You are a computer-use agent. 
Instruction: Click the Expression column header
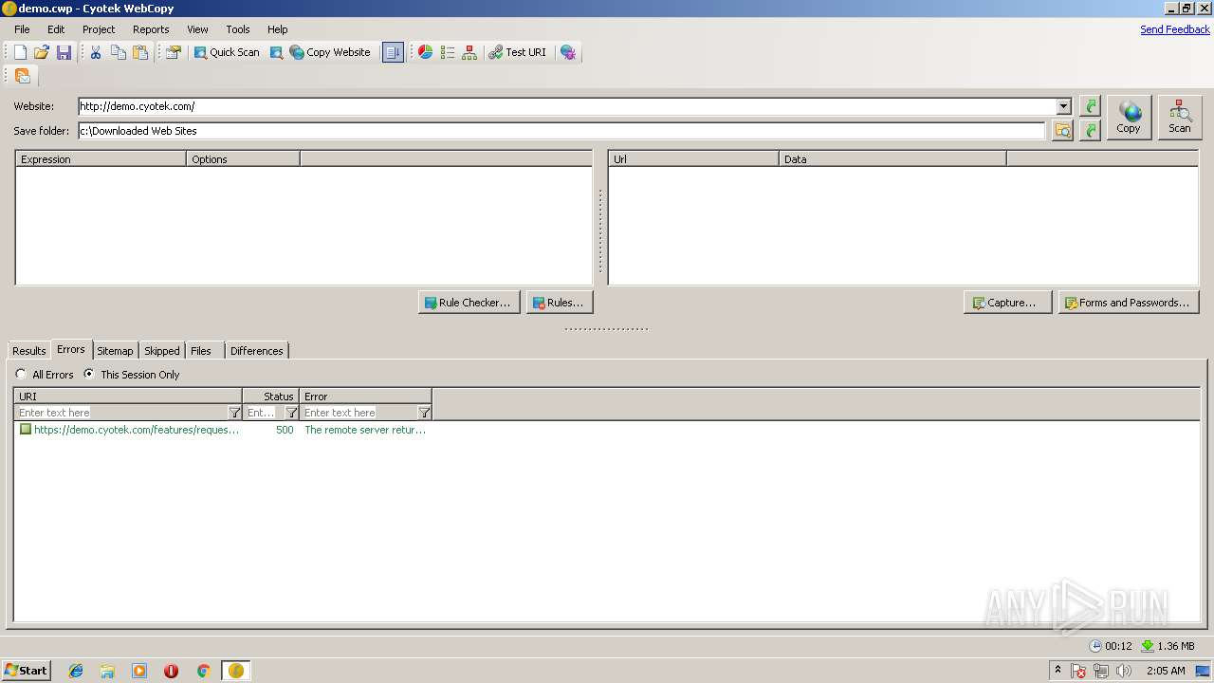click(x=101, y=159)
